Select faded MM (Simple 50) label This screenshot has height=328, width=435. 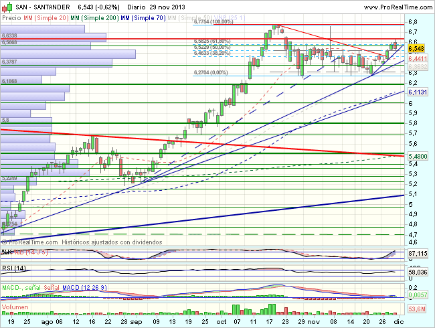(x=190, y=18)
